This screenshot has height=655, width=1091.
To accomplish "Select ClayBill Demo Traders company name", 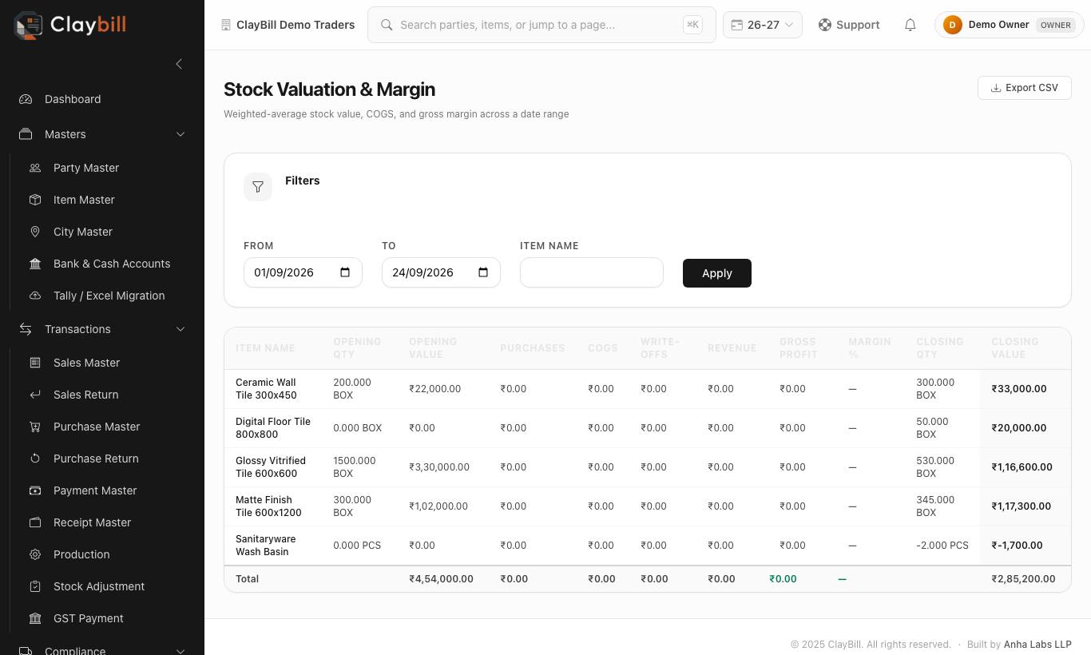I will coord(296,25).
